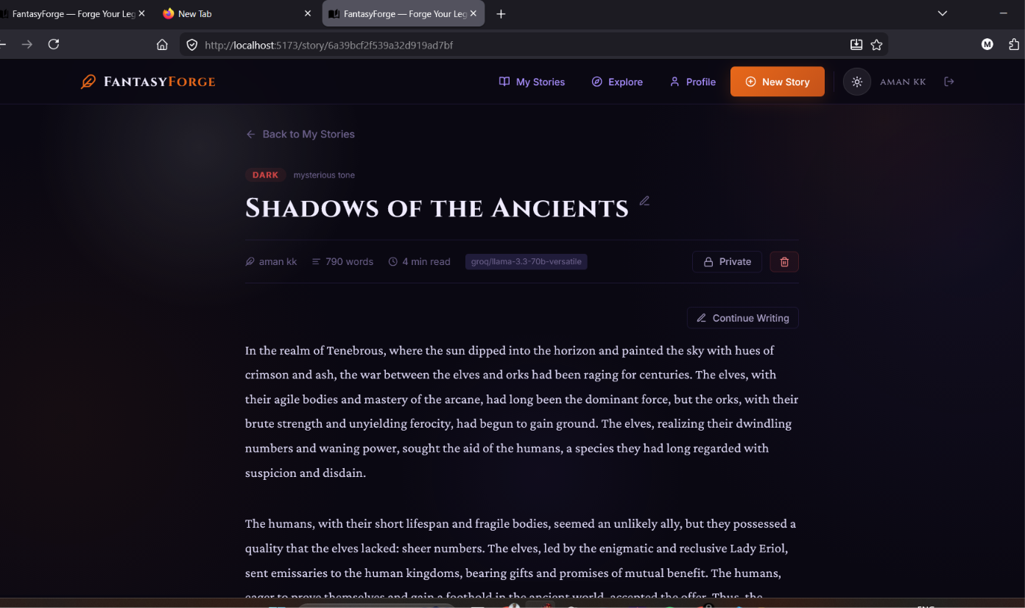The image size is (1025, 608).
Task: Open the M account extension icon
Action: pos(987,44)
